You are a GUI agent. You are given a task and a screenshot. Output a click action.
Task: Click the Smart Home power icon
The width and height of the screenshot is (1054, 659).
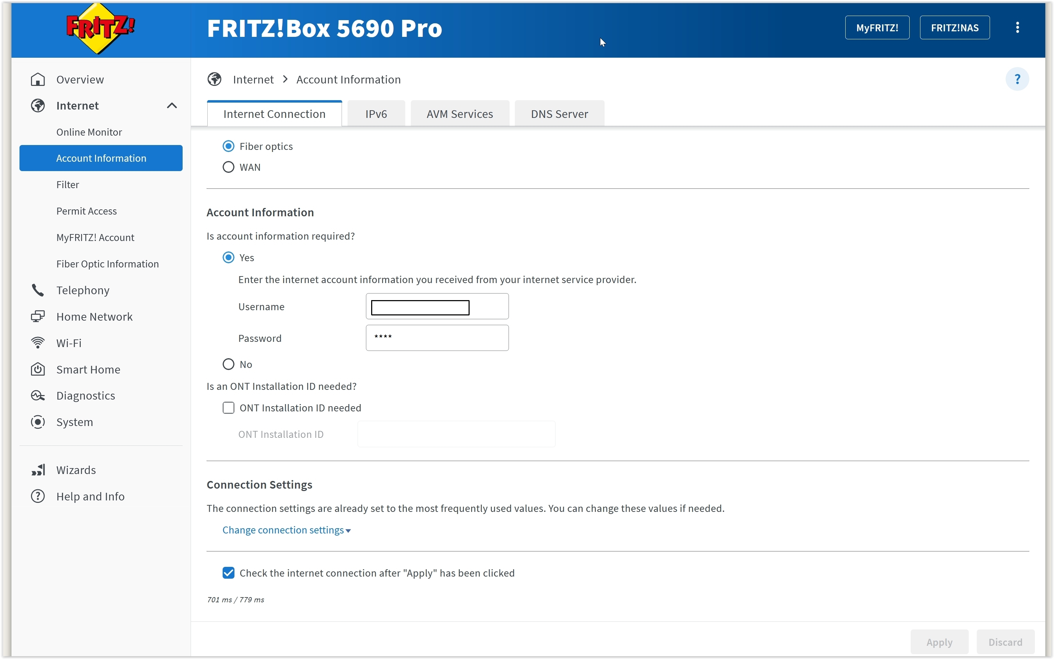point(38,369)
